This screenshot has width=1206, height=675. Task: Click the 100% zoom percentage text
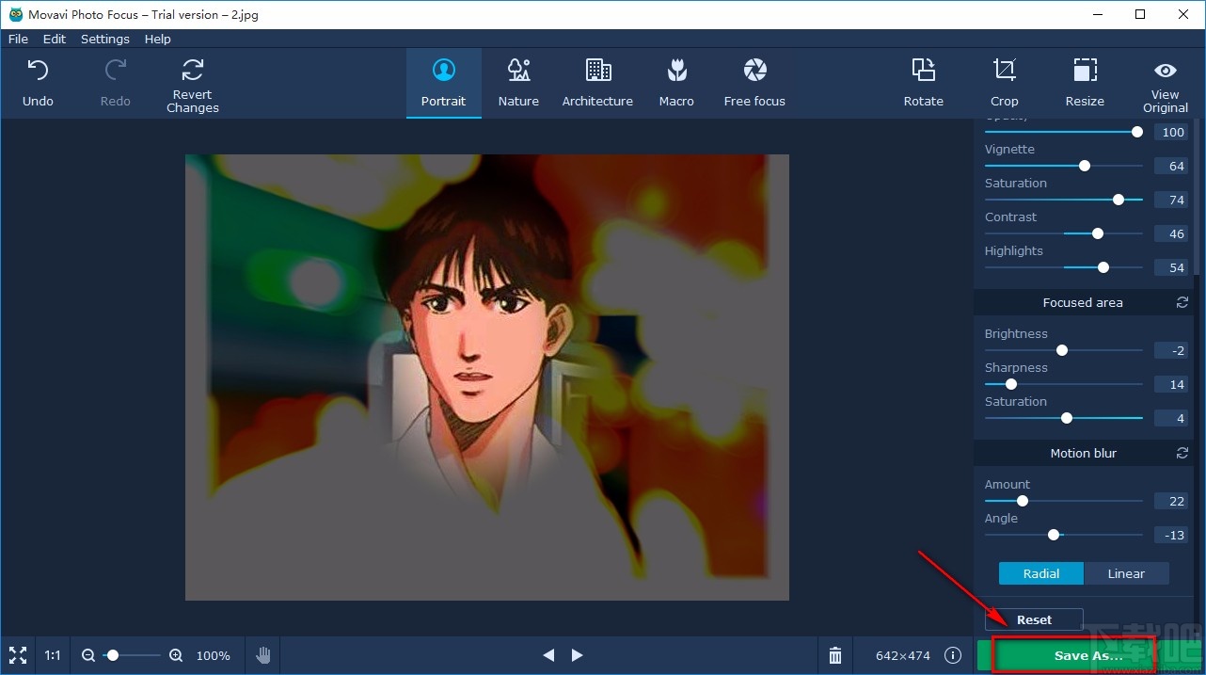(x=214, y=655)
